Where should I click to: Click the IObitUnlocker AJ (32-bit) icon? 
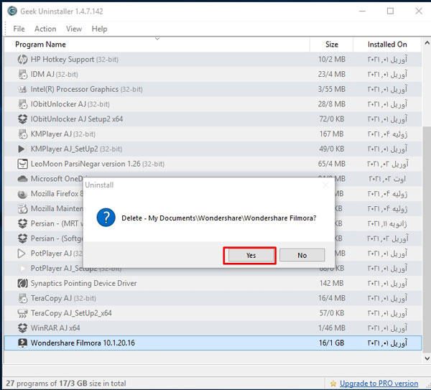[x=22, y=104]
